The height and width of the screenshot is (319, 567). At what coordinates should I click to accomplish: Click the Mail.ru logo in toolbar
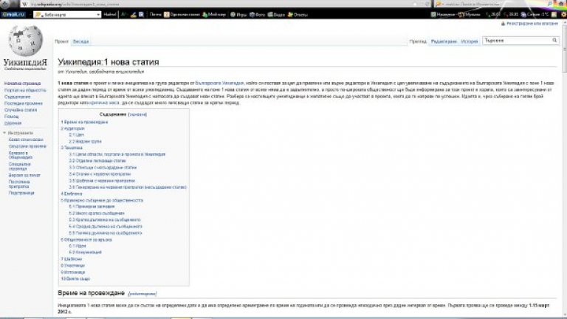pos(13,14)
